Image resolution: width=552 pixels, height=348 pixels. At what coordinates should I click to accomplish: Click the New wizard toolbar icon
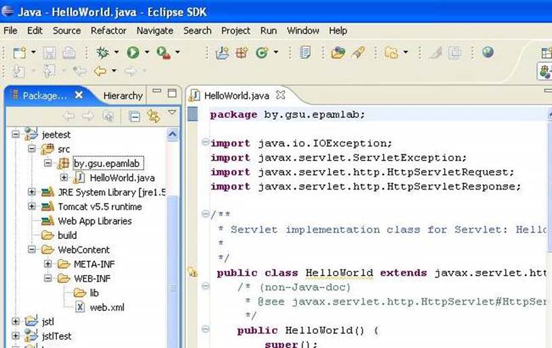[20, 53]
